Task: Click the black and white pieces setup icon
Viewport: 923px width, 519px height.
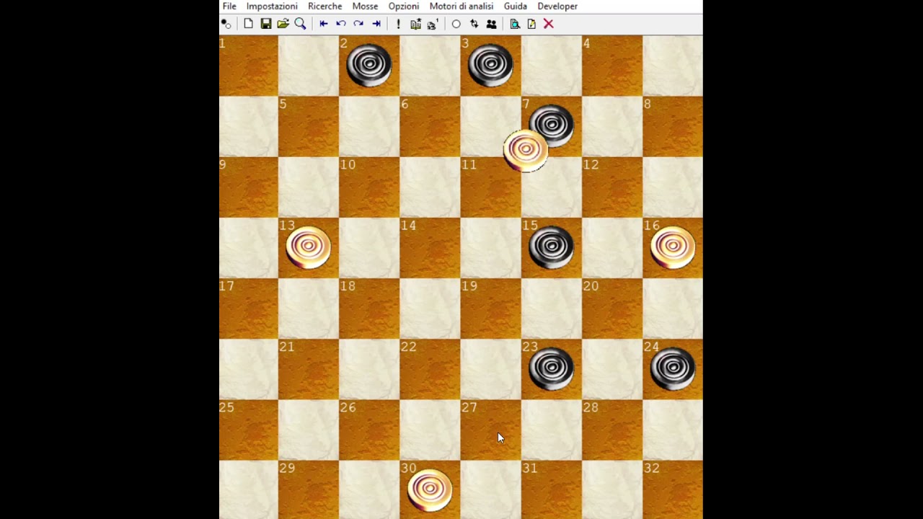Action: coord(226,24)
